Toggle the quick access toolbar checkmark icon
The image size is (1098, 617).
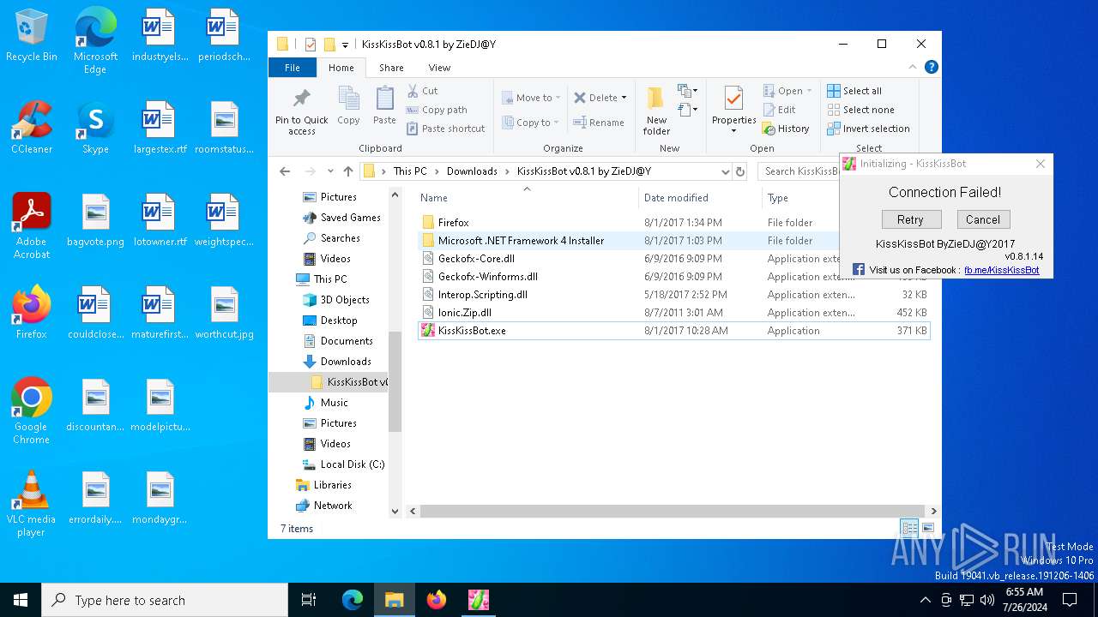(x=310, y=45)
